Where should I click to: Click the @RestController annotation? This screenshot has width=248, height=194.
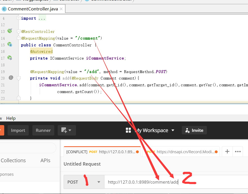(x=38, y=31)
